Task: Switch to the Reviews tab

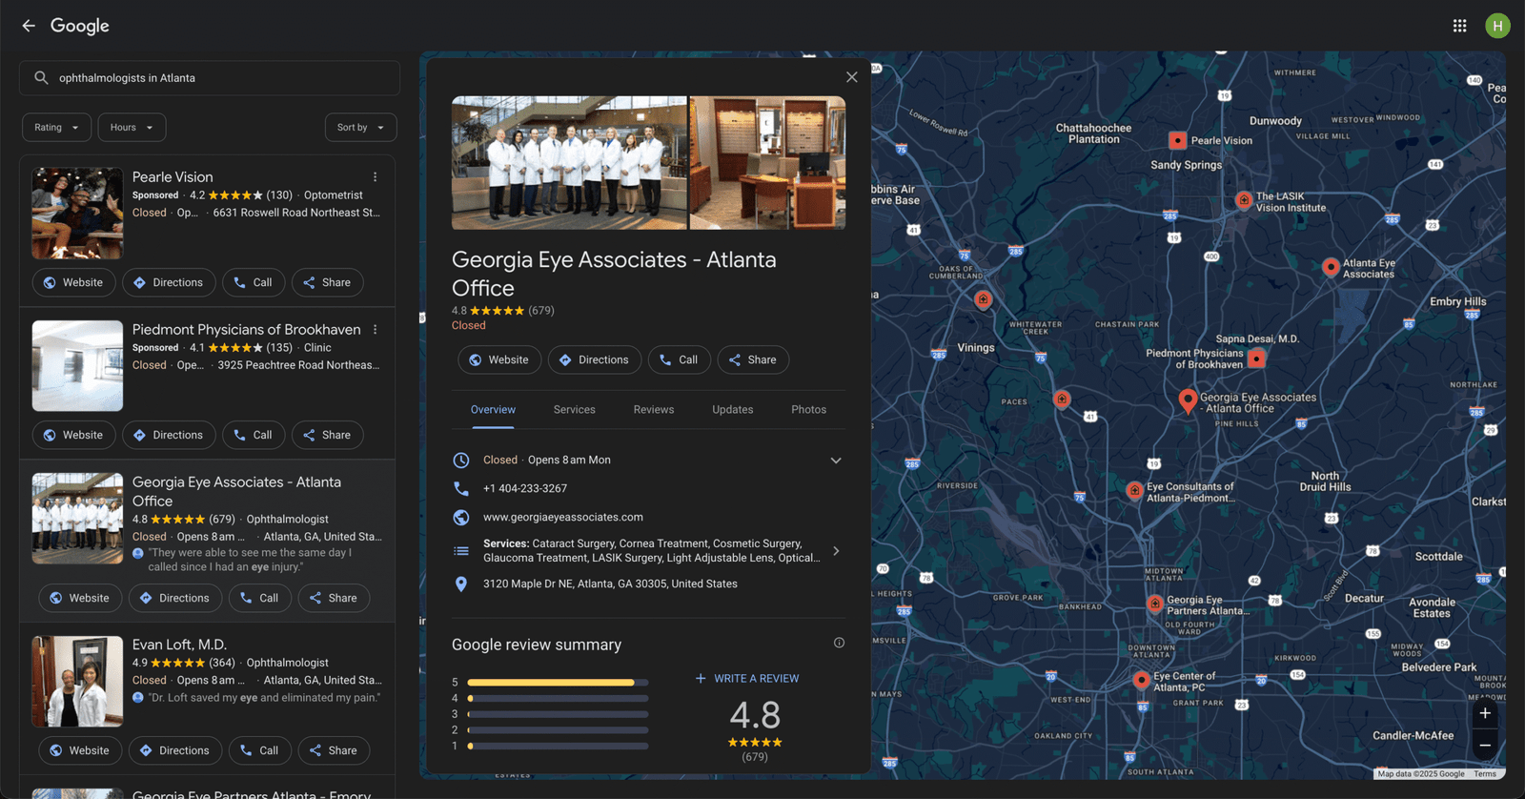Action: pyautogui.click(x=654, y=410)
